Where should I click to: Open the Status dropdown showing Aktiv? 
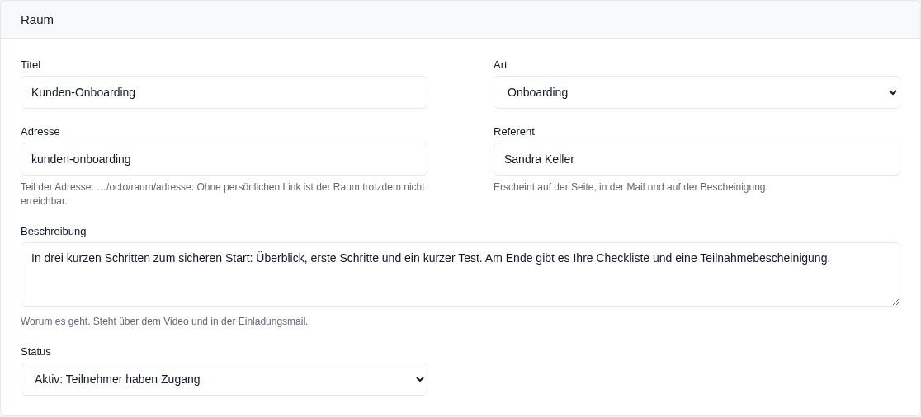(x=224, y=379)
